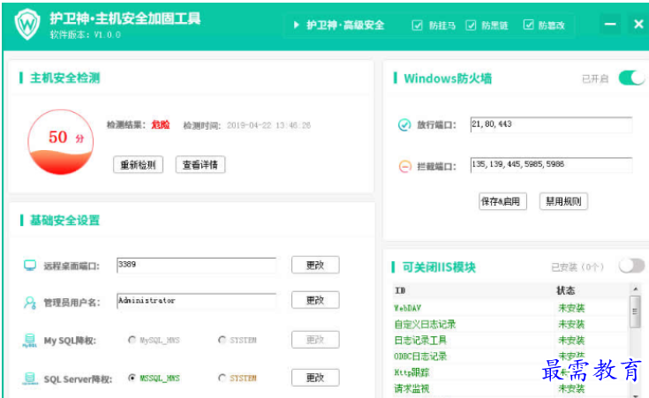
Task: Click 更改 button for 管理员用户名
Action: pos(315,300)
